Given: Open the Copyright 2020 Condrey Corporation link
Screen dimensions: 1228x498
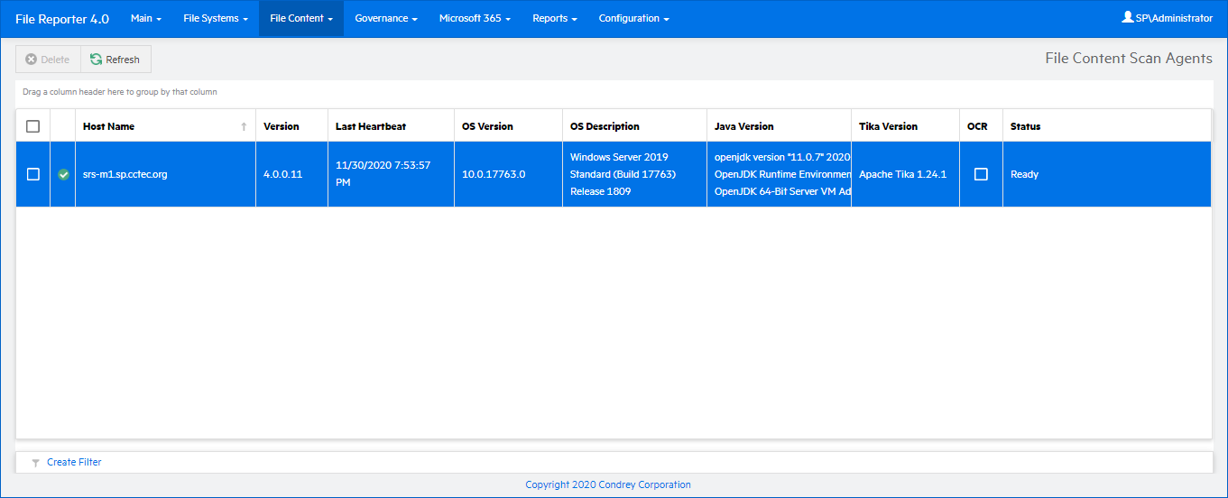Looking at the screenshot, I should pos(608,484).
